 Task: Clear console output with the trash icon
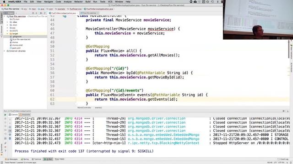[x=10, y=138]
